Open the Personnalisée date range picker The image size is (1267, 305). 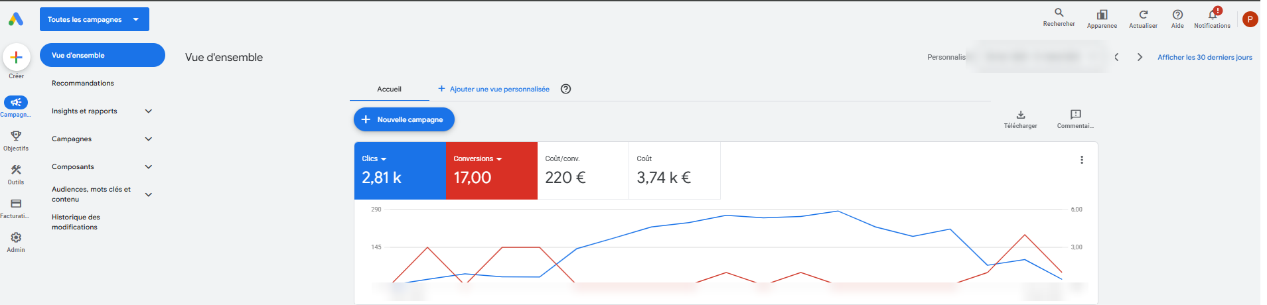point(1016,57)
